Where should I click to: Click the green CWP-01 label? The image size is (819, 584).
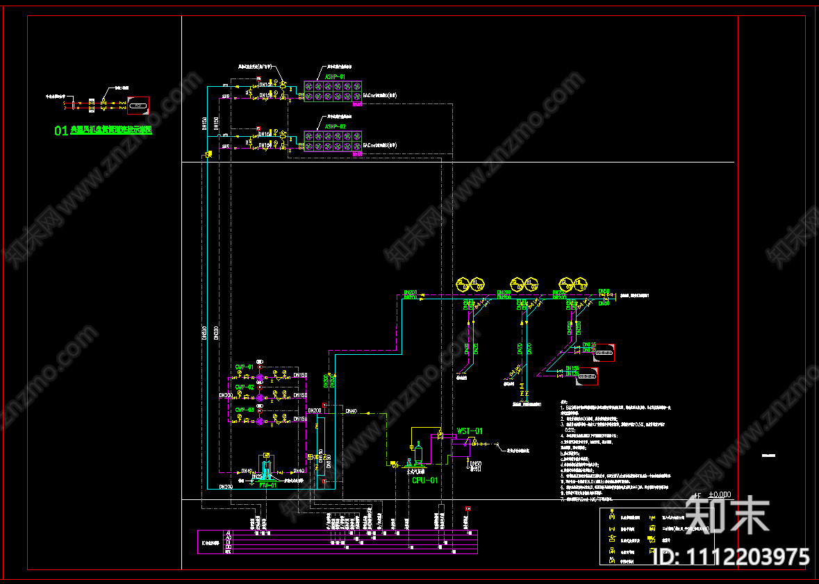[244, 367]
